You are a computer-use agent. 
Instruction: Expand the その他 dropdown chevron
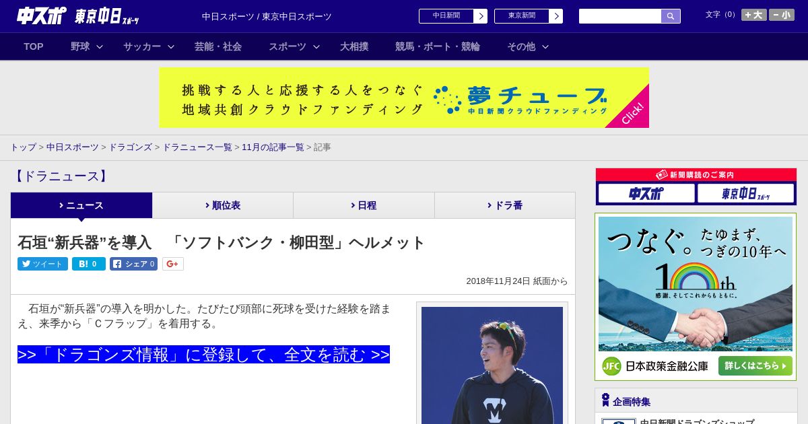click(x=545, y=46)
